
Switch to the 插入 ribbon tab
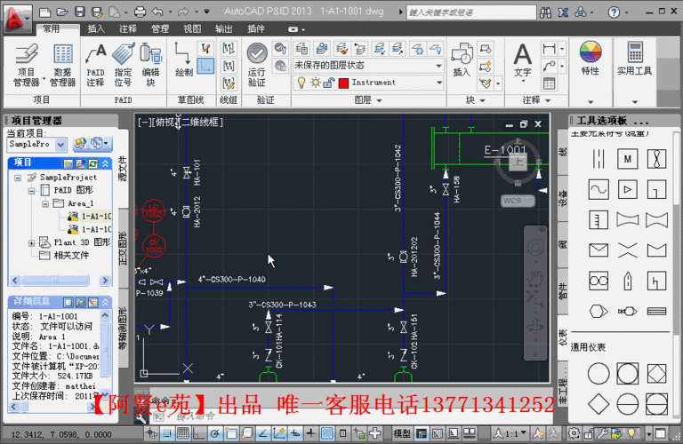pos(96,29)
